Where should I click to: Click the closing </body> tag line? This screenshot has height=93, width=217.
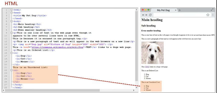17,85
